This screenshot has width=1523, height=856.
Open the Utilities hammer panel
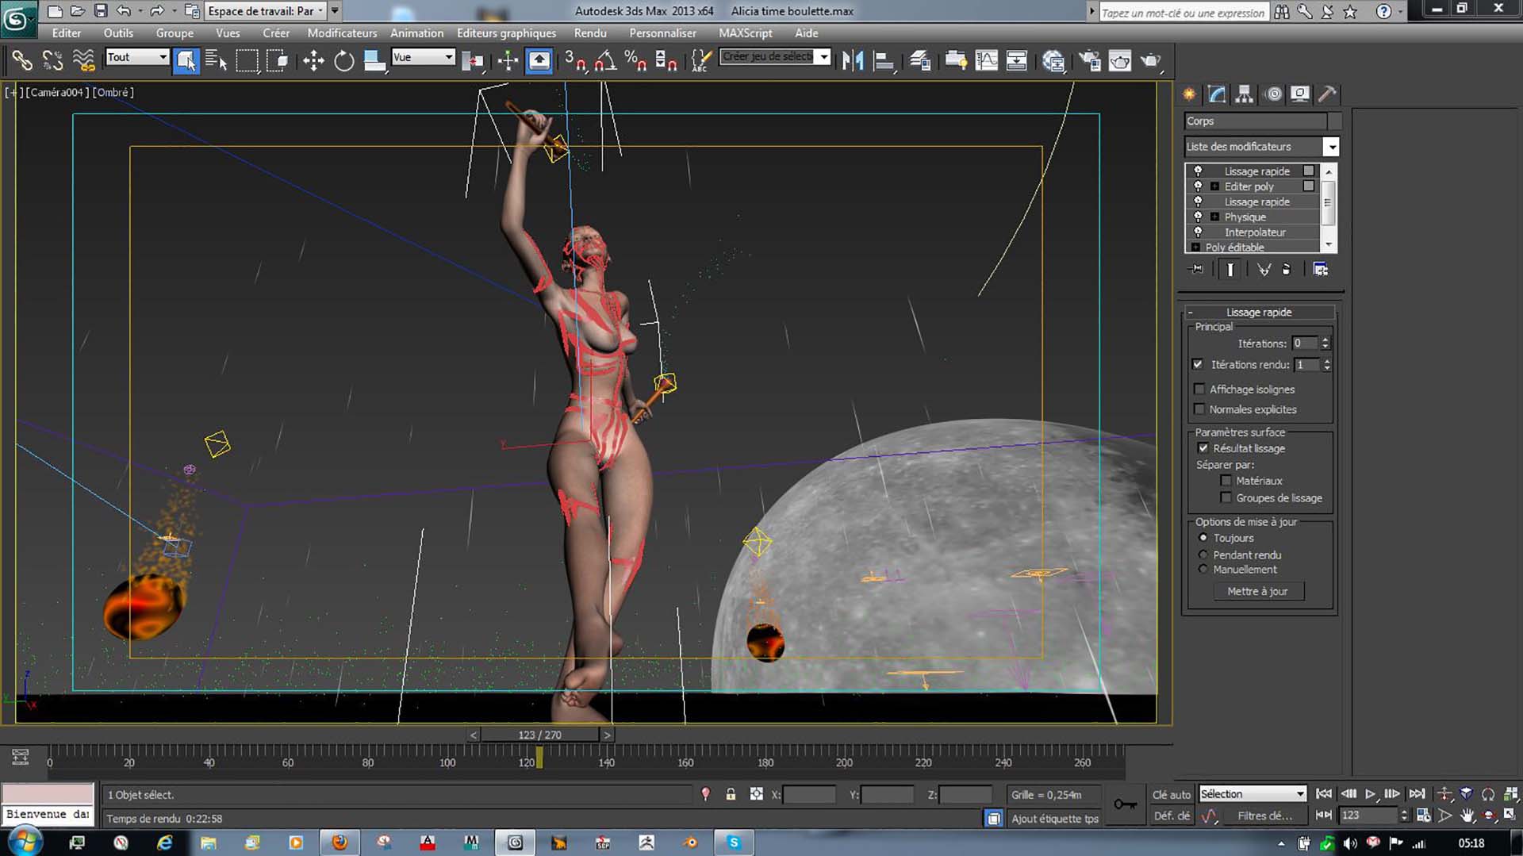(1326, 94)
